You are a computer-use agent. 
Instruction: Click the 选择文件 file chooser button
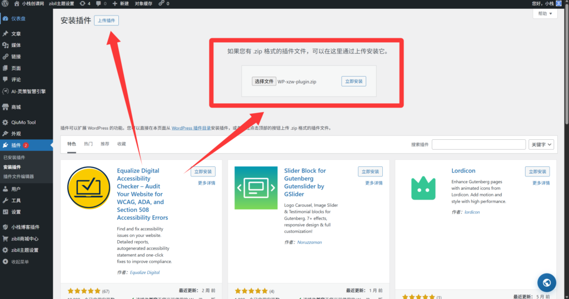tap(264, 82)
